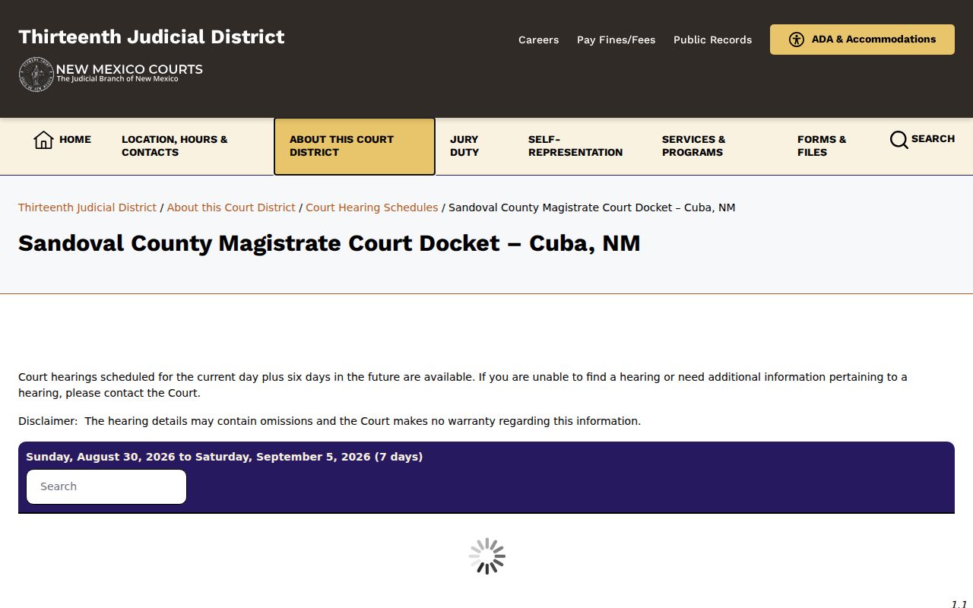Click the accessibility person icon
The height and width of the screenshot is (608, 973).
[796, 40]
